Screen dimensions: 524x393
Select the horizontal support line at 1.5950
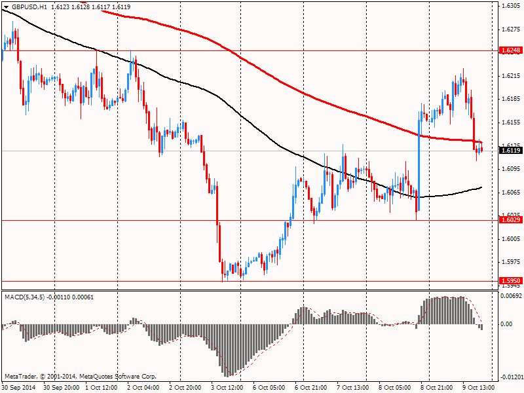point(250,282)
